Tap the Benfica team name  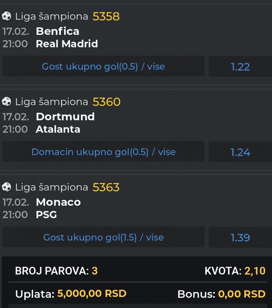(x=58, y=31)
